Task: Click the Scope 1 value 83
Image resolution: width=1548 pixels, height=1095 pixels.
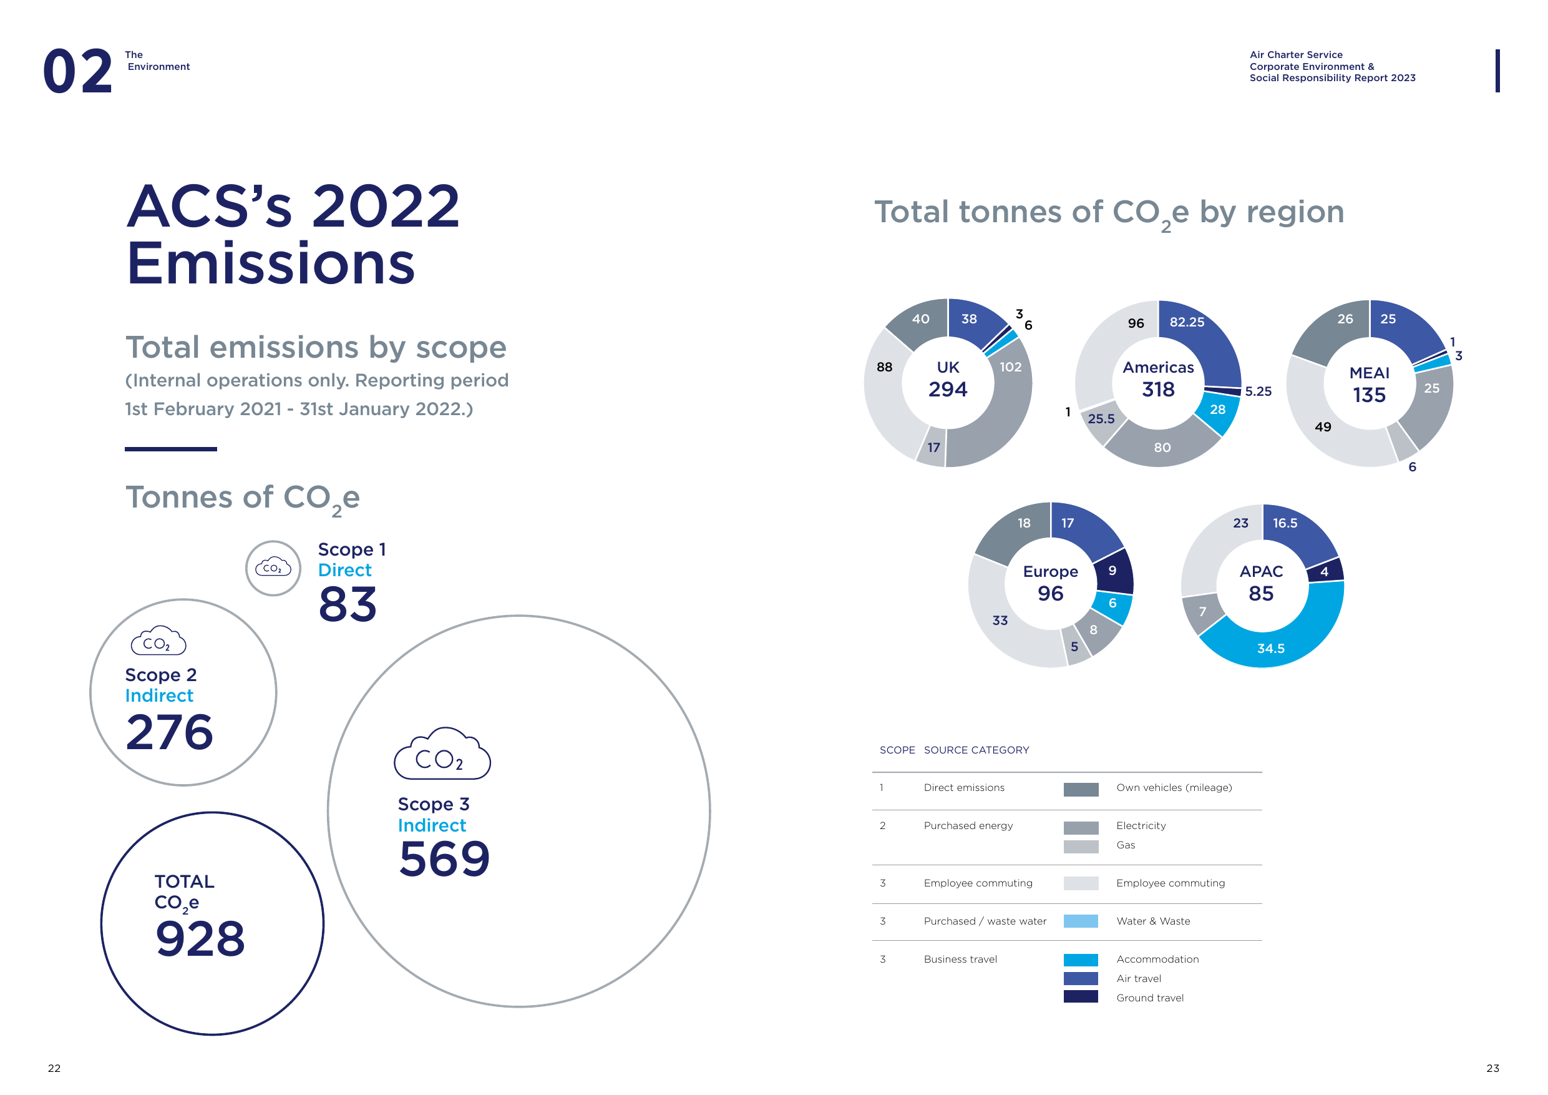Action: (x=347, y=604)
